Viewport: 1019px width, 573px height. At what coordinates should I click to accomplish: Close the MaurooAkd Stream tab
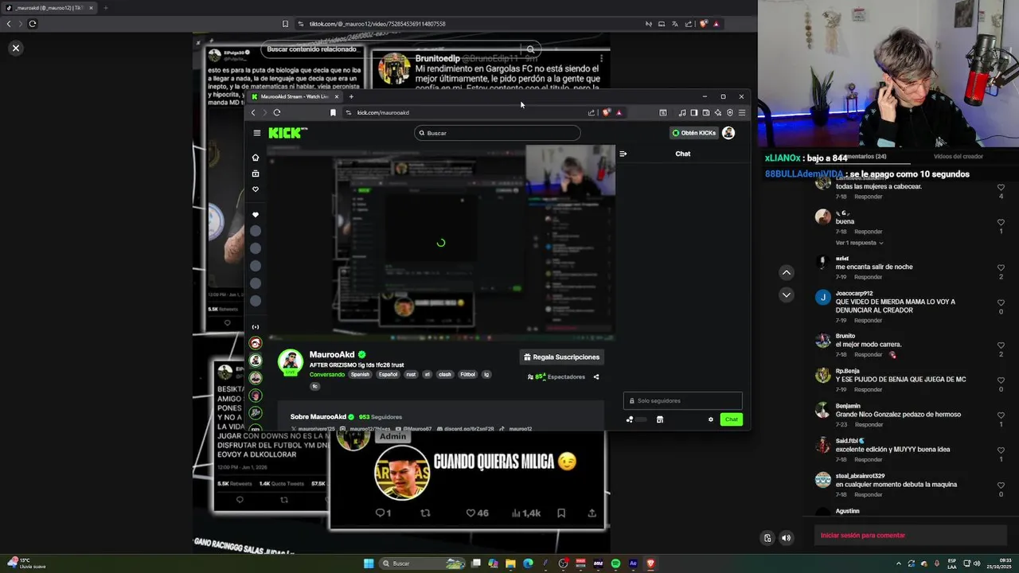click(x=336, y=96)
